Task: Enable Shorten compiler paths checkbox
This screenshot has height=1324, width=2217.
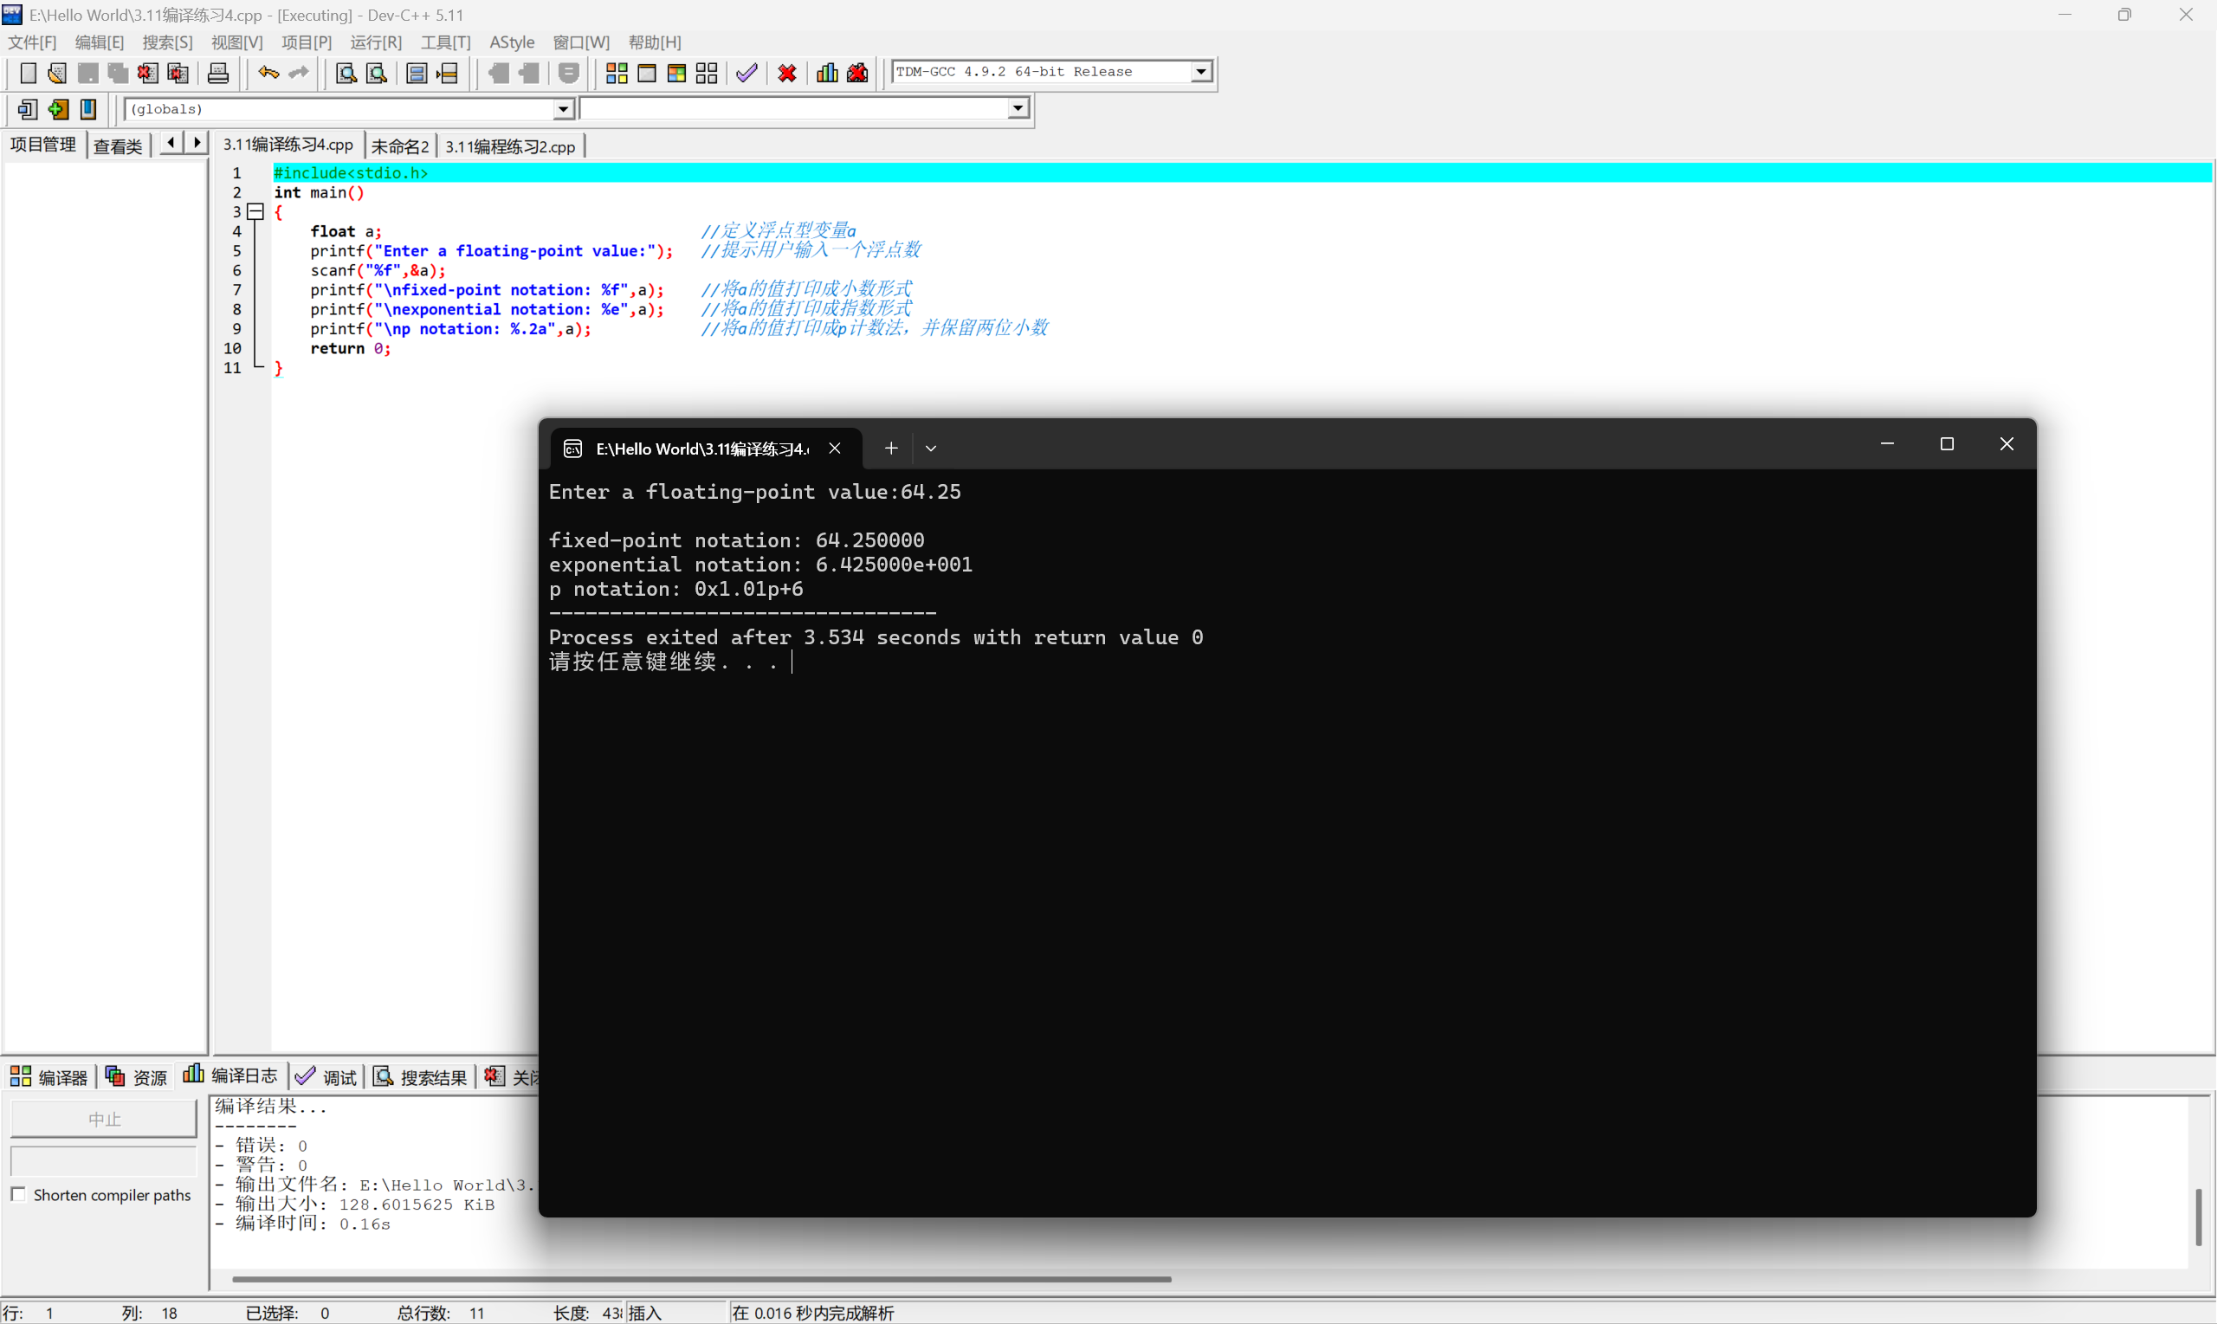Action: [18, 1195]
